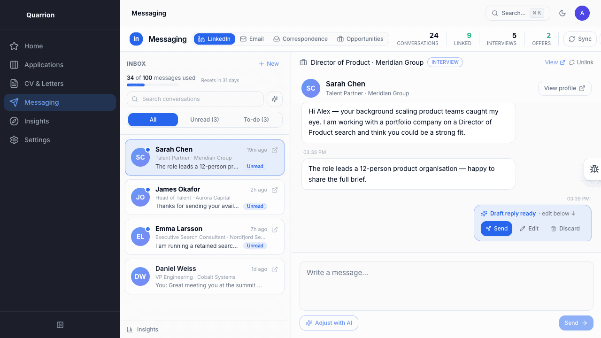Viewport: 601px width, 338px height.
Task: Open the bug report icon
Action: coord(594,169)
